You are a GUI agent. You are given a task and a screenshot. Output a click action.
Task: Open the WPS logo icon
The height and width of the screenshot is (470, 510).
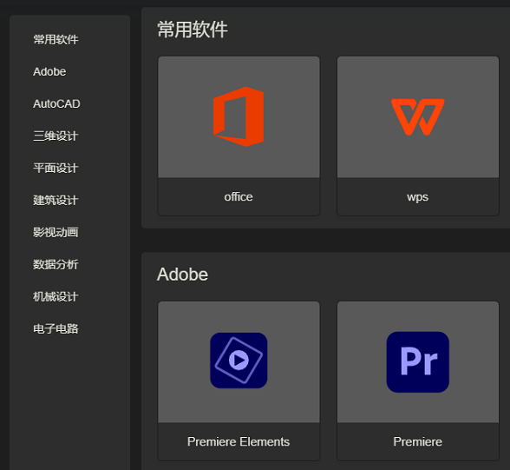(418, 117)
